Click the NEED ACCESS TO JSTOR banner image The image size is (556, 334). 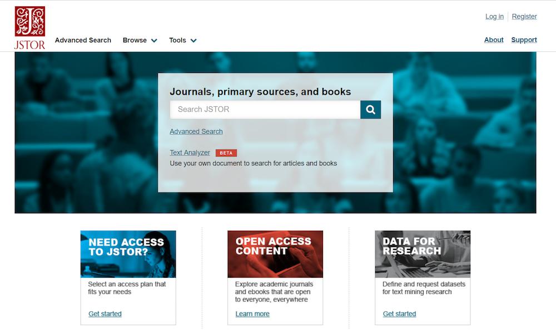click(128, 254)
